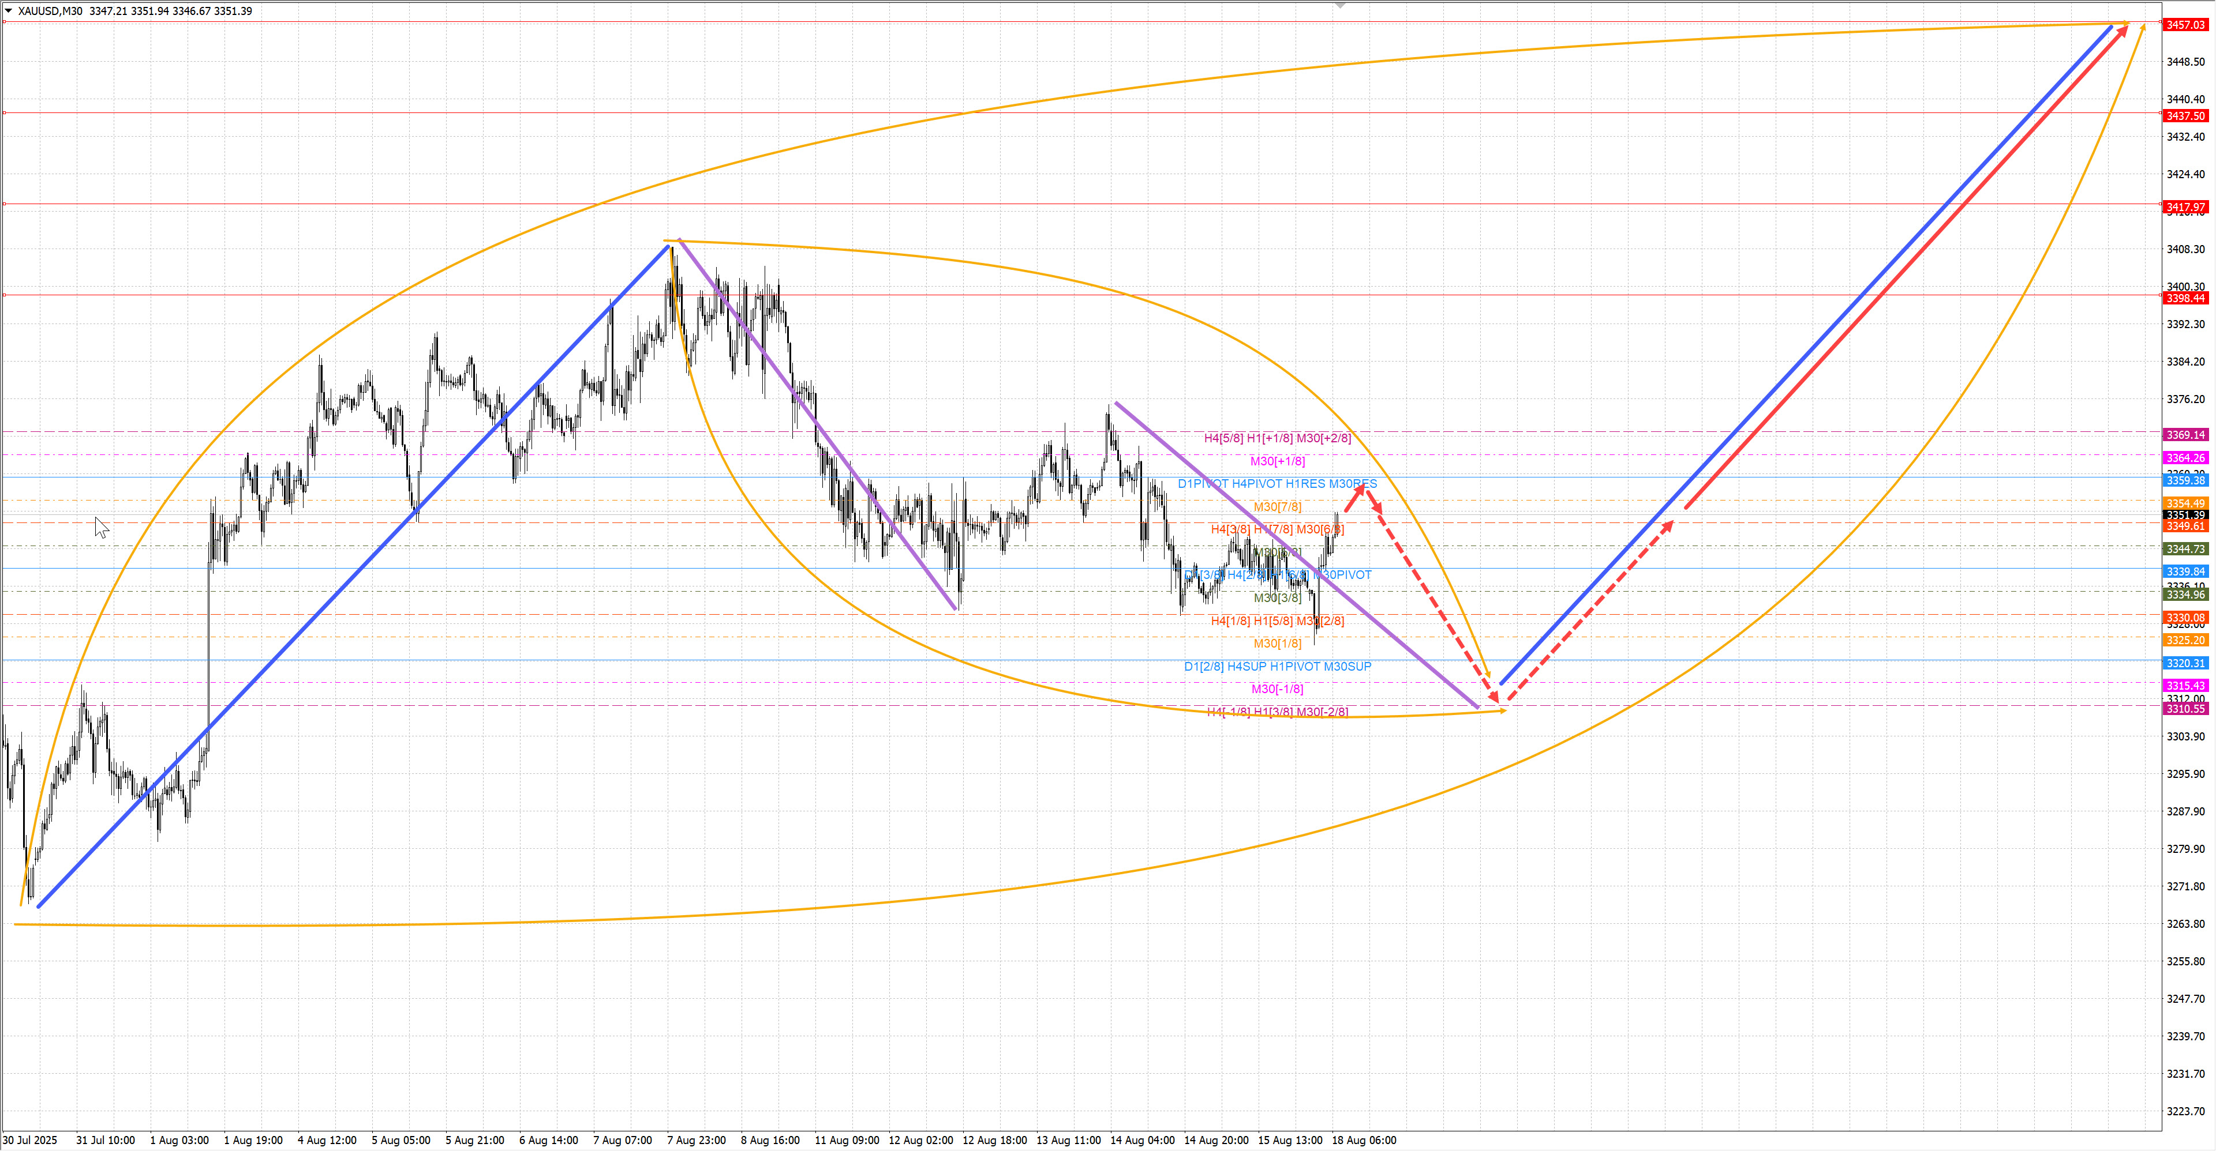
Task: Select the red anchor handle of the 3417.97 line
Action: [x=4, y=204]
